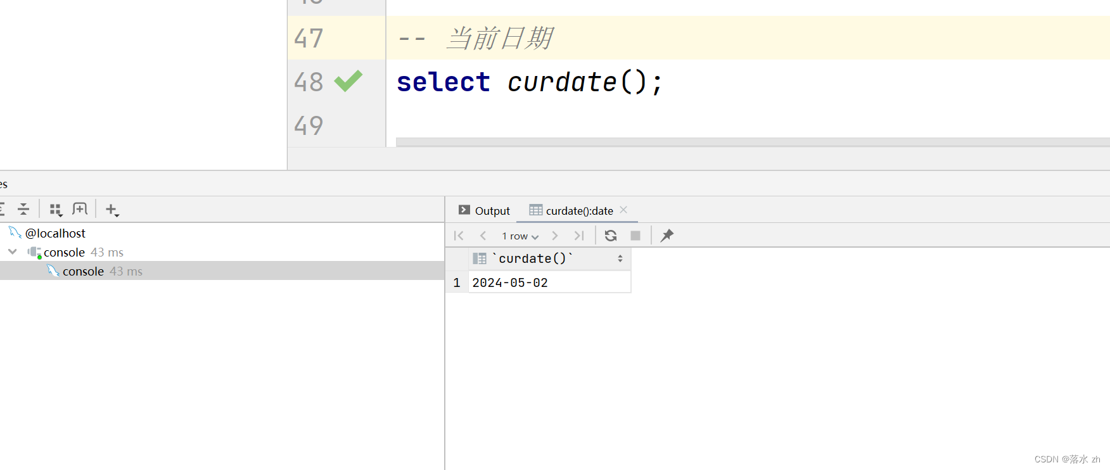Select row number 1 in result grid

click(x=457, y=283)
